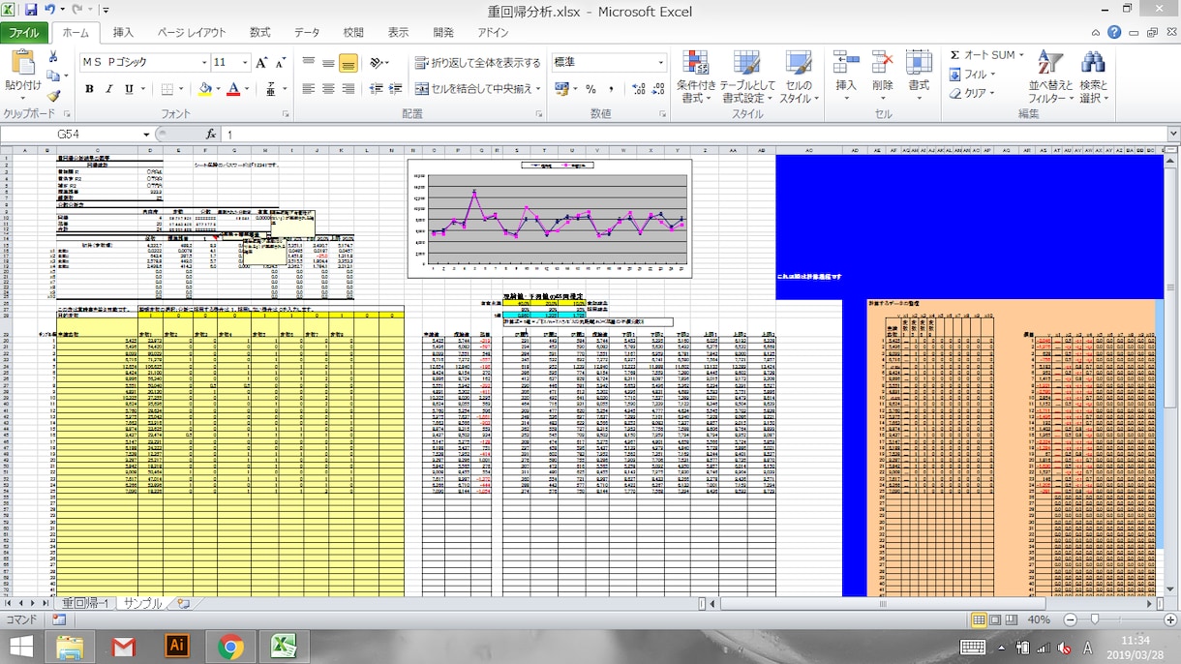Toggle wrap text 折り返して全体を表示する

[478, 63]
